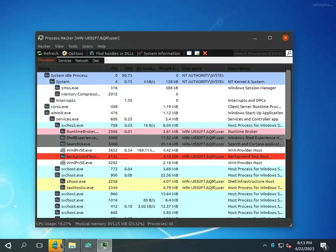The image size is (336, 252).
Task: Click the System Idle Process icon
Action: point(47,75)
